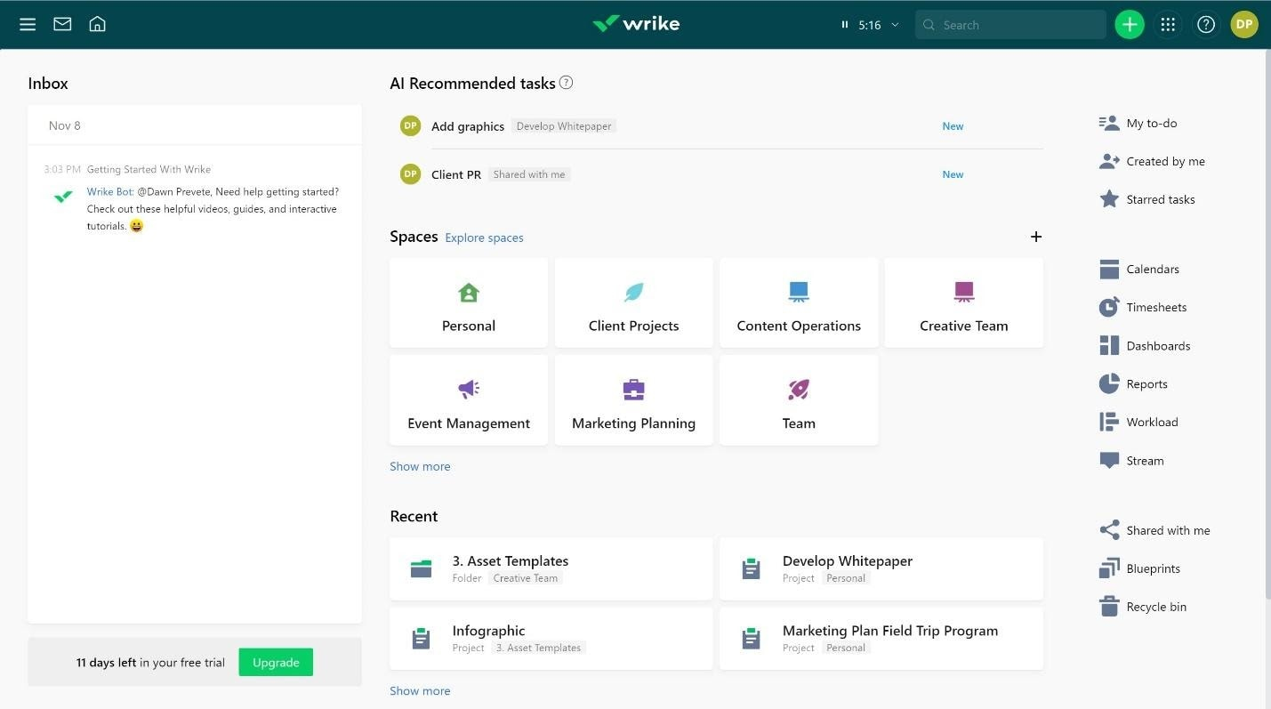Open the inbox envelope icon

(x=62, y=25)
